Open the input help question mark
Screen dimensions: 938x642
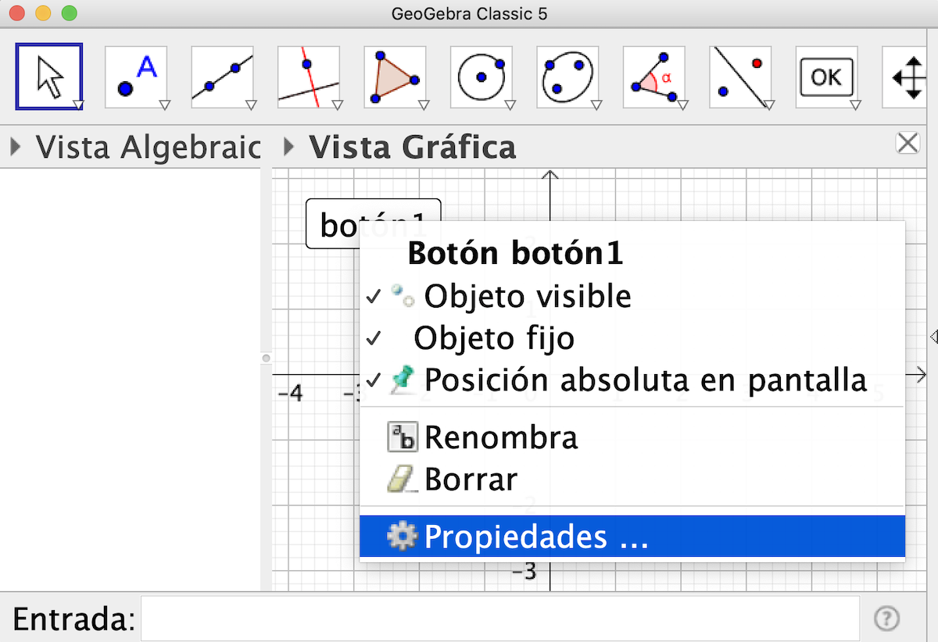tap(886, 619)
